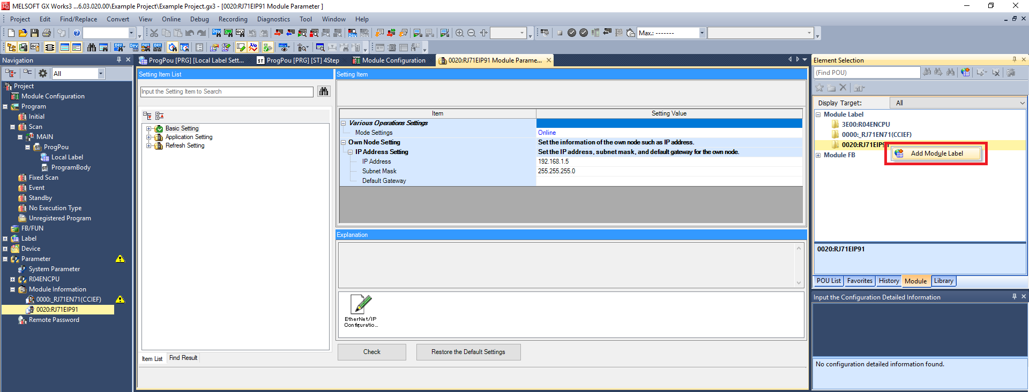Toggle pin on Configuration Detailed Information panel
The image size is (1029, 392).
coord(1014,297)
